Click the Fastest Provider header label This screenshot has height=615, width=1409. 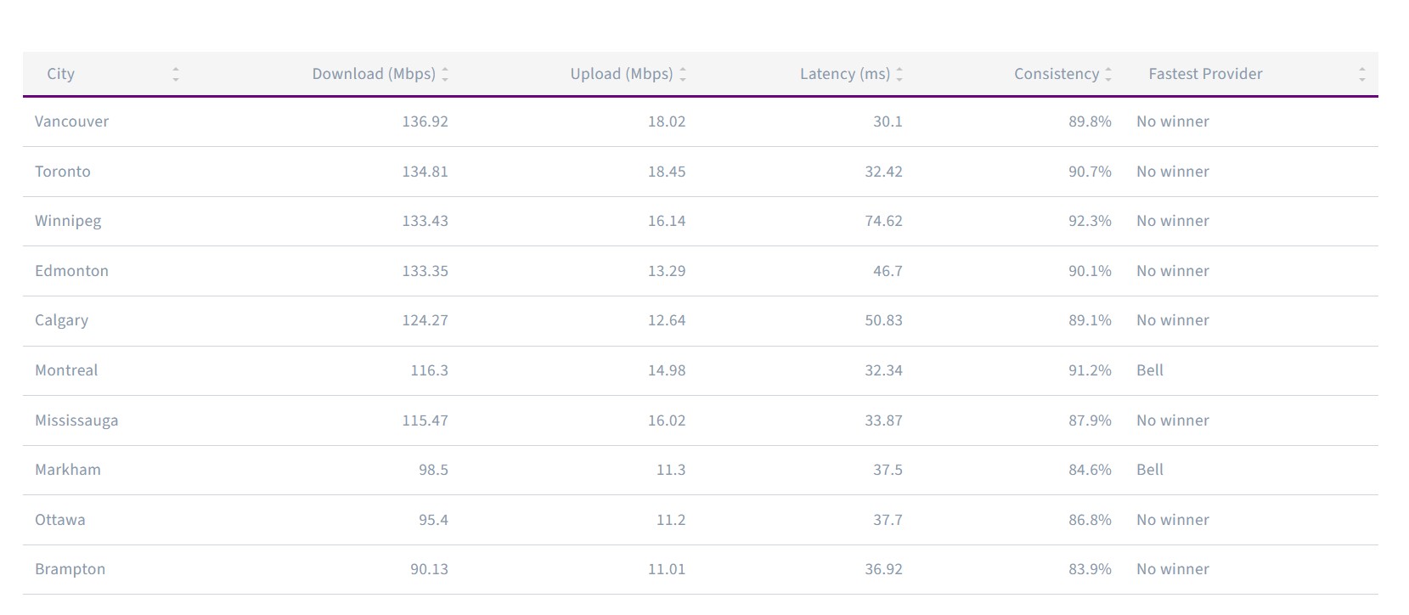pos(1205,74)
